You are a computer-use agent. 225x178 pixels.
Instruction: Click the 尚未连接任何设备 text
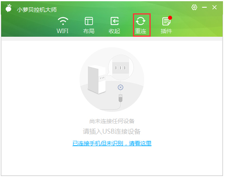point(112,121)
